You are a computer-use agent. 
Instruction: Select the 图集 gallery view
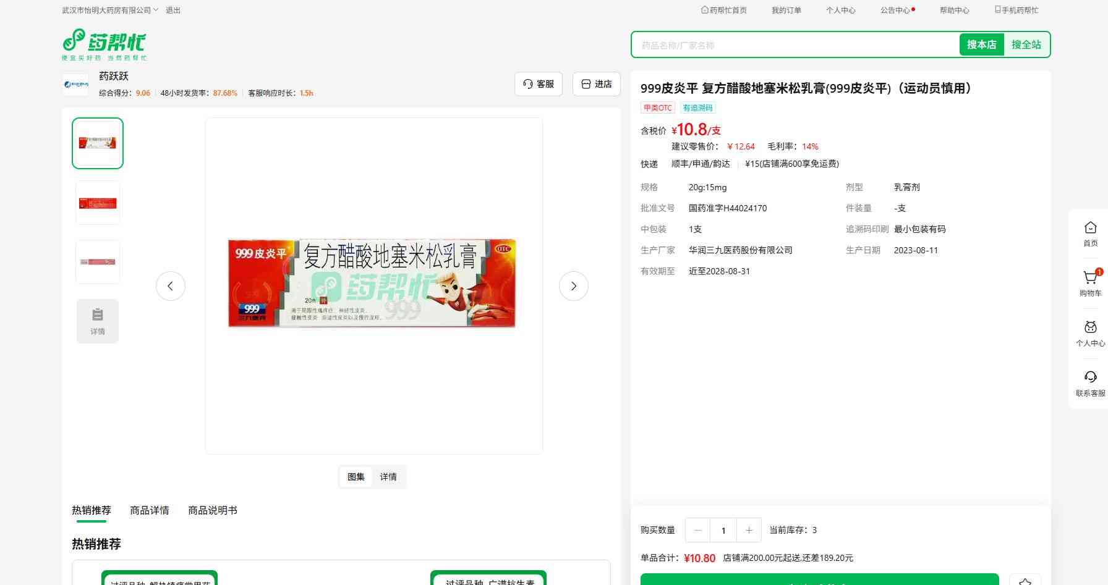356,477
